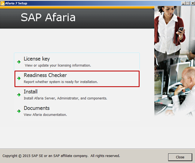Close the window using the title bar X
This screenshot has height=163, width=195.
(193, 3)
